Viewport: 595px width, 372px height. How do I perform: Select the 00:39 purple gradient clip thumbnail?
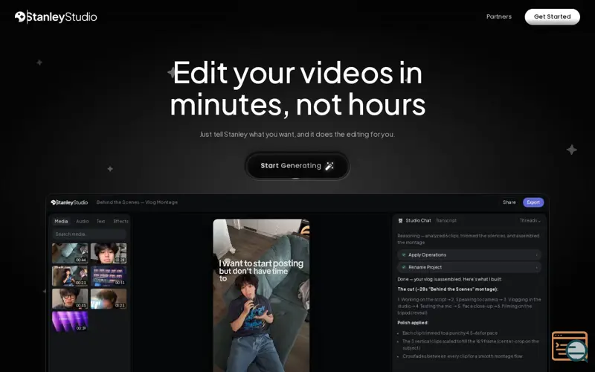[x=70, y=321]
